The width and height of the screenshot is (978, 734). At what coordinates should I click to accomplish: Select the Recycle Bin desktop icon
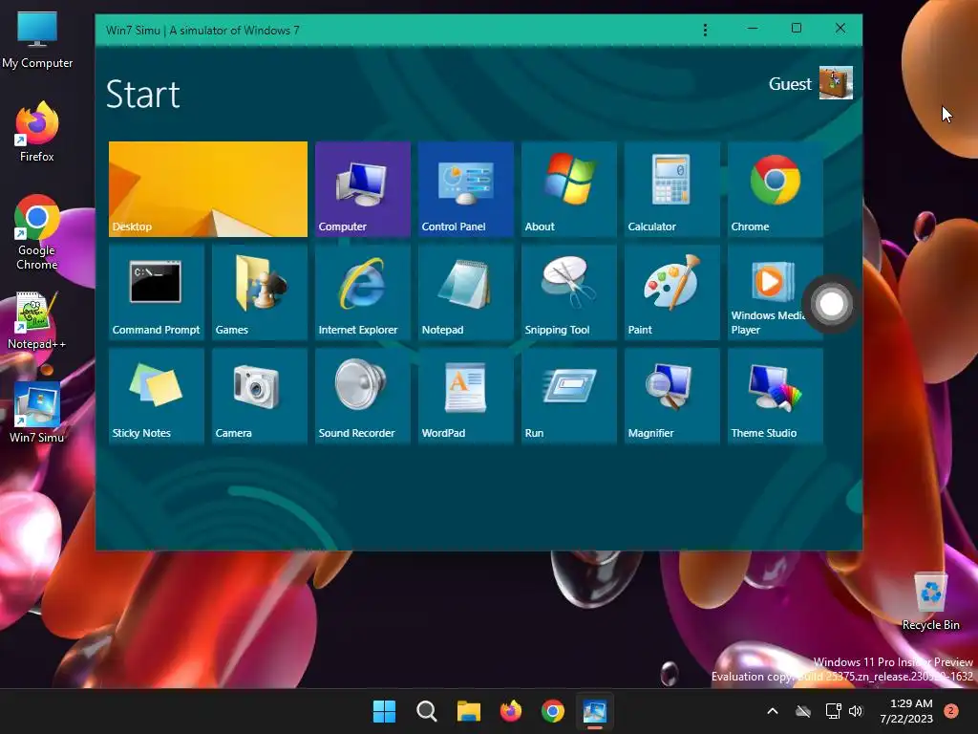tap(930, 601)
